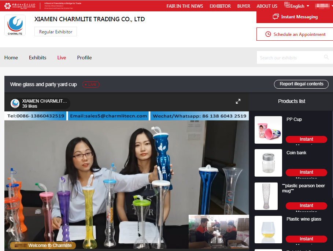Open Fair in the News menu
333x251 pixels.
click(x=185, y=6)
